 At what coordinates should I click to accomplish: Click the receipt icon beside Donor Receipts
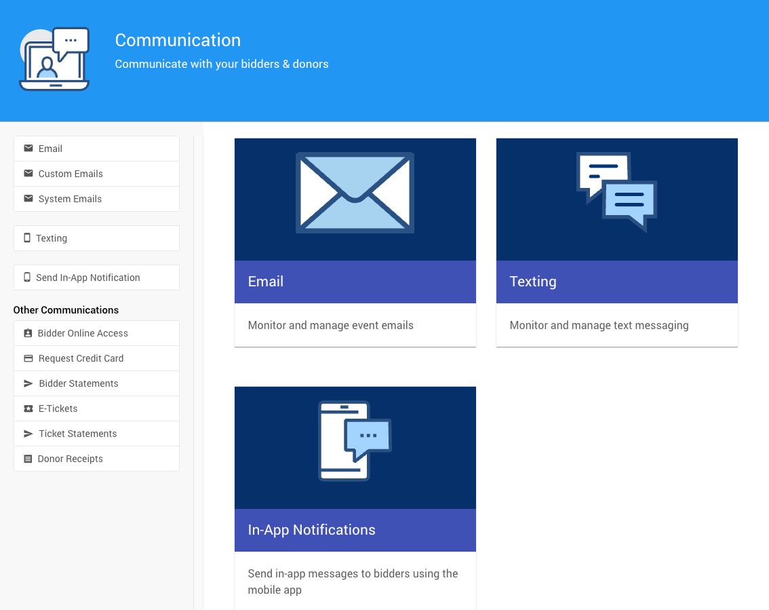[x=28, y=459]
